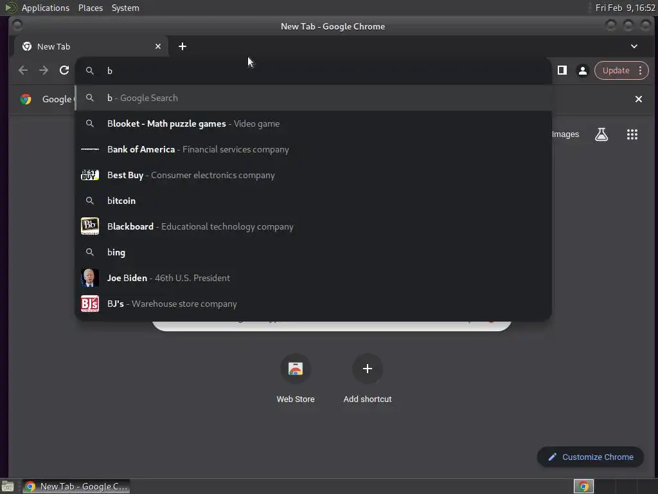
Task: Open the Images link
Action: [565, 134]
